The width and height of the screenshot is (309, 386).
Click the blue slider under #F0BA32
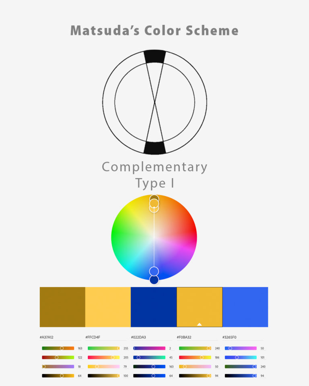[x=195, y=367]
